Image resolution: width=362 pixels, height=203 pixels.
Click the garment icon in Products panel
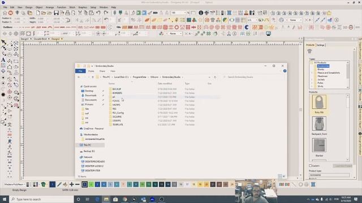pos(309,51)
